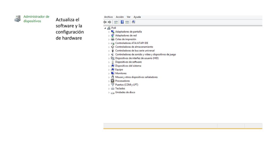This screenshot has width=272, height=153.
Task: Expand the Equipo node
Action: tap(109, 70)
